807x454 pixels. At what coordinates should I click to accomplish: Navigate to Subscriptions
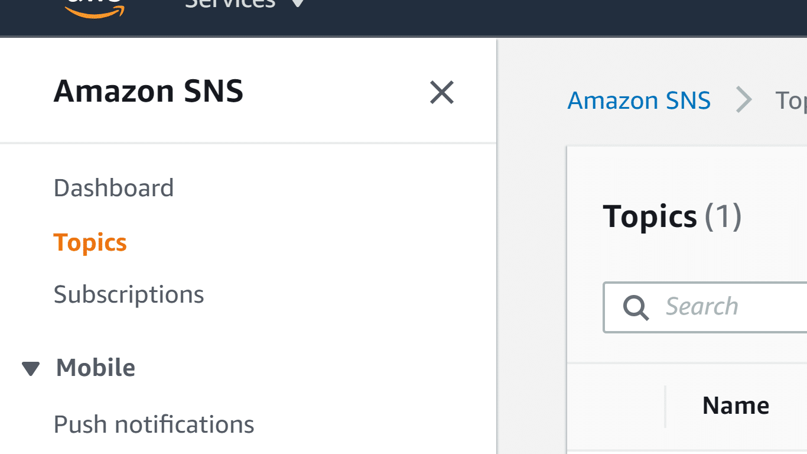point(128,294)
